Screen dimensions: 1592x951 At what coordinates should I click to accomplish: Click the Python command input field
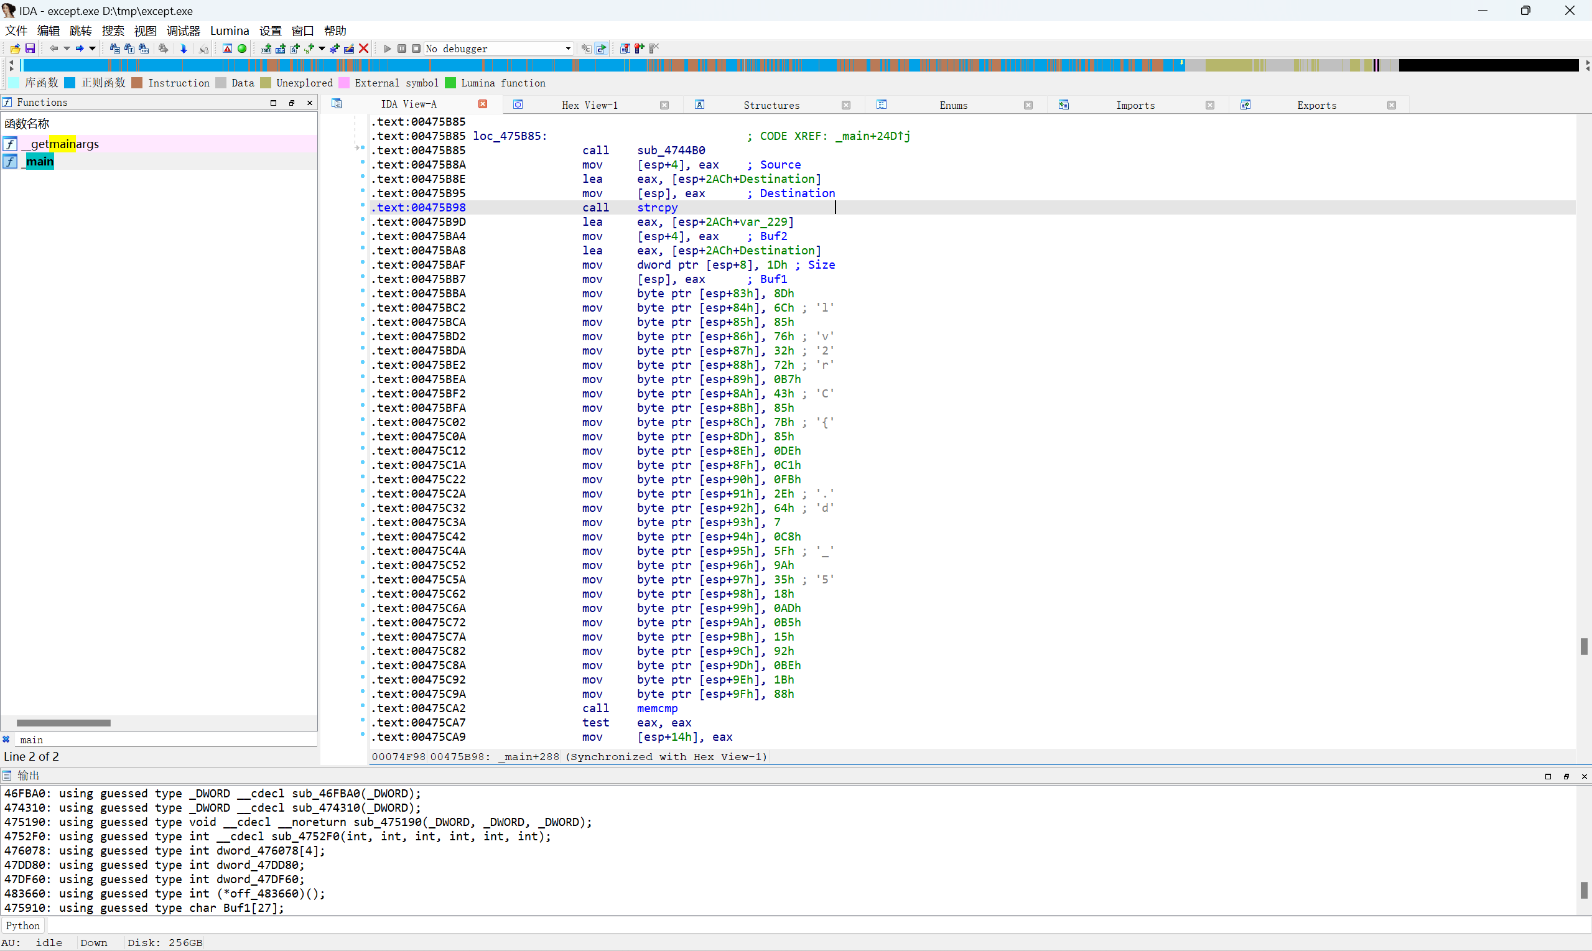click(819, 925)
